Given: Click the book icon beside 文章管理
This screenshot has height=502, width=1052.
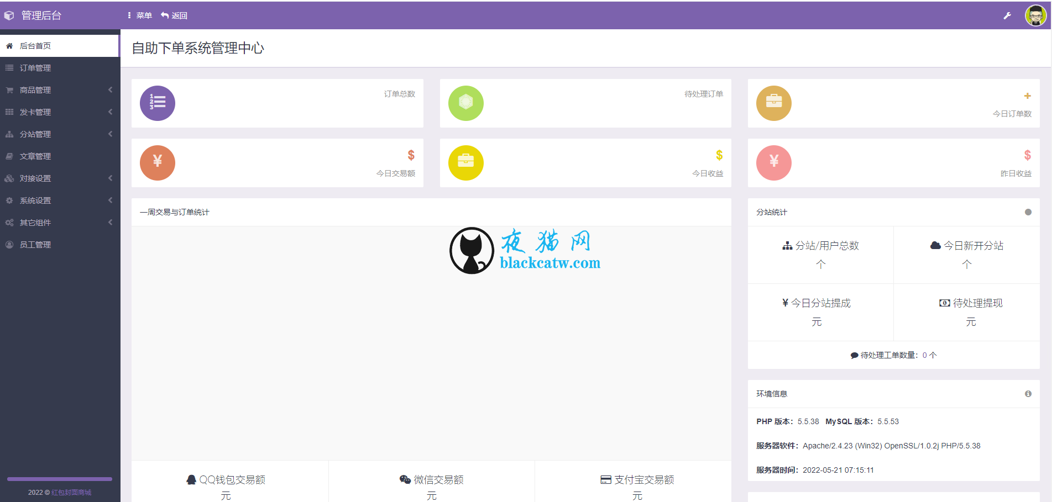Looking at the screenshot, I should click(x=9, y=156).
